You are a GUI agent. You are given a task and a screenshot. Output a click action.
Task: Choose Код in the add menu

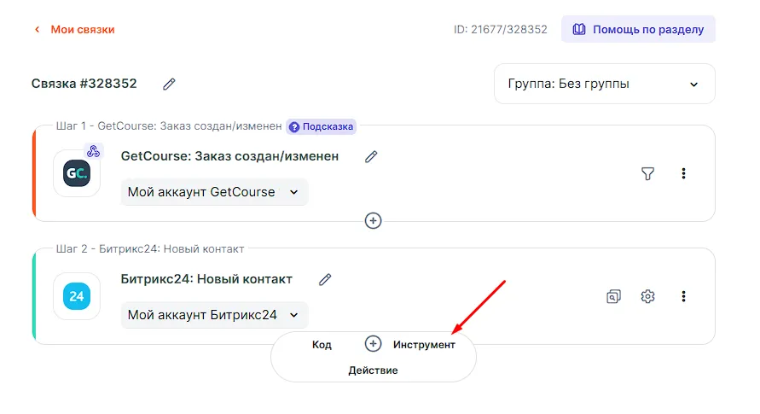tap(322, 345)
